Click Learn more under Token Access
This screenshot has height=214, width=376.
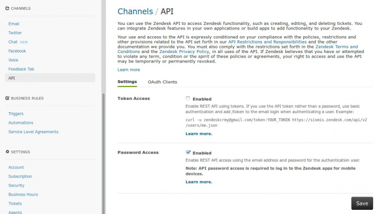tap(199, 134)
